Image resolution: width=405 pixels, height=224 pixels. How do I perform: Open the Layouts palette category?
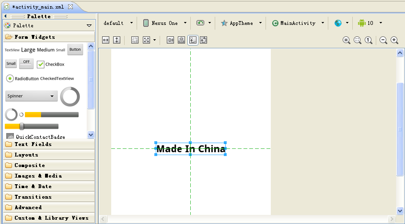(49, 155)
